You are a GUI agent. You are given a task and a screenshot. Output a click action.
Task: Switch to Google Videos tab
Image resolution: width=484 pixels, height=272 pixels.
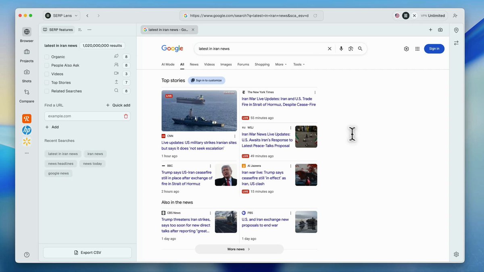209,64
